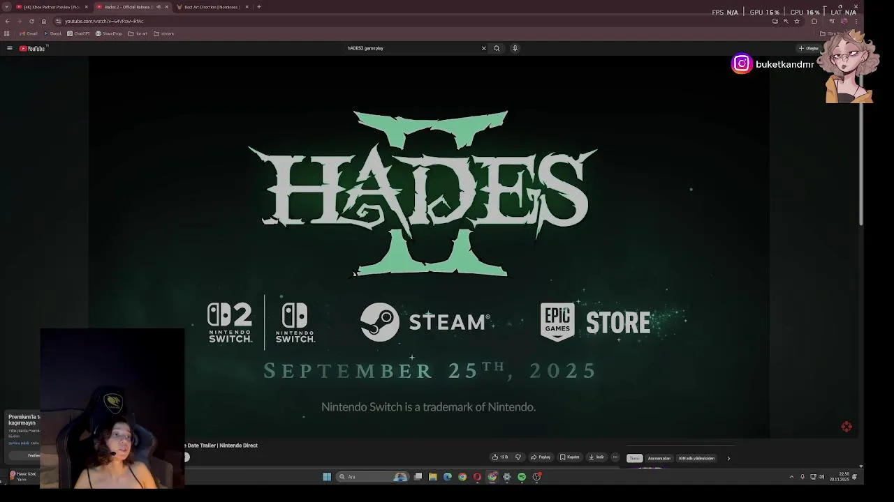The image size is (894, 502).
Task: Click the Kaydet save button
Action: pos(569,457)
